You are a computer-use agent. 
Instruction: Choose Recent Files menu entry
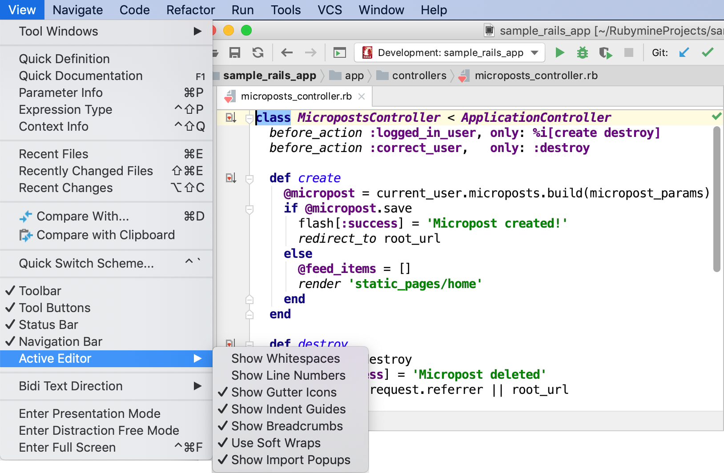[106, 154]
